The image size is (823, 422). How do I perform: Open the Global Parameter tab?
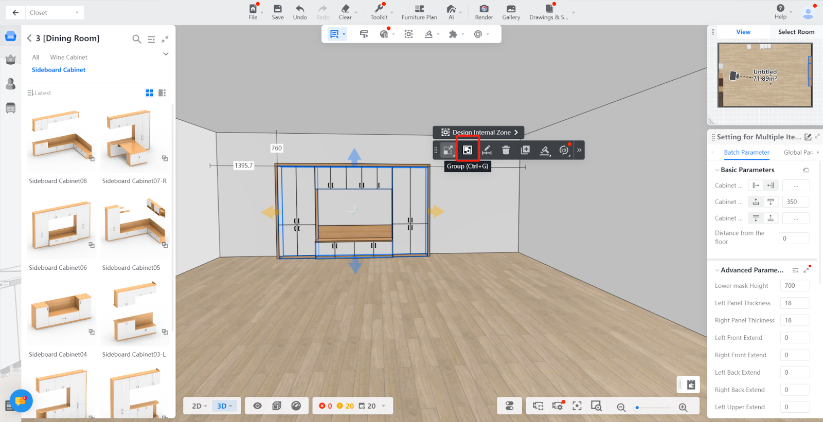click(798, 153)
